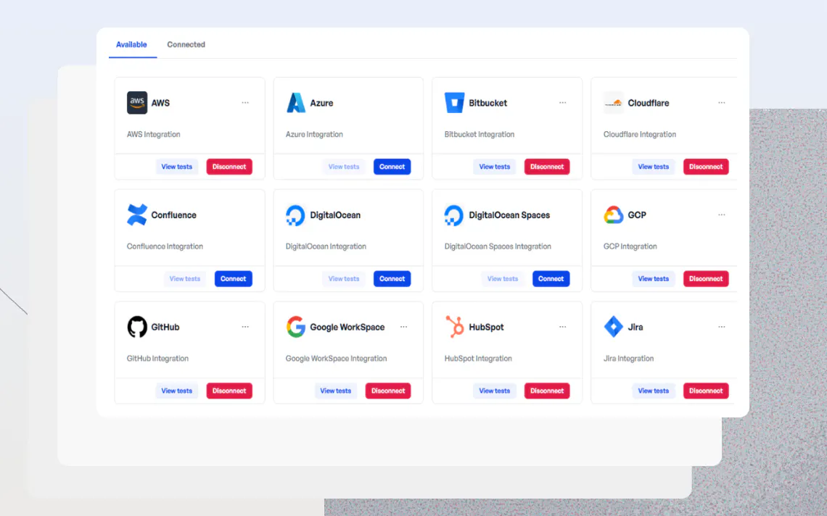This screenshot has height=516, width=827.
Task: Click the DigitalOcean card logo icon
Action: click(x=295, y=215)
